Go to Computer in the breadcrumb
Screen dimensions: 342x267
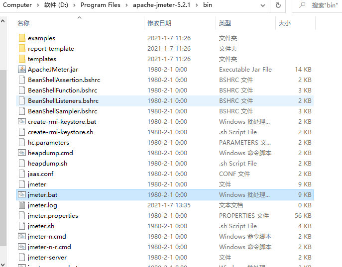(x=17, y=5)
